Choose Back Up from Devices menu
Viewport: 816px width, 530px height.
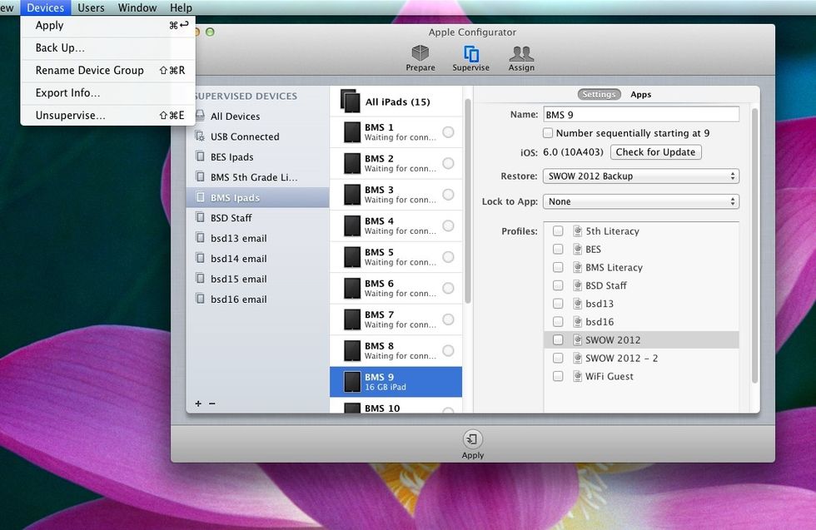[107, 48]
